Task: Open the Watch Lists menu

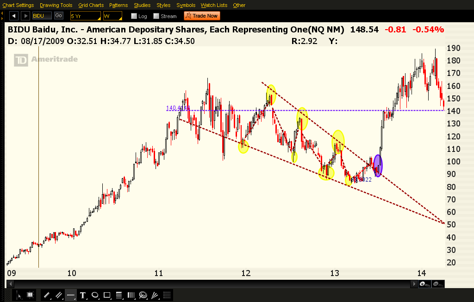Action: click(214, 5)
